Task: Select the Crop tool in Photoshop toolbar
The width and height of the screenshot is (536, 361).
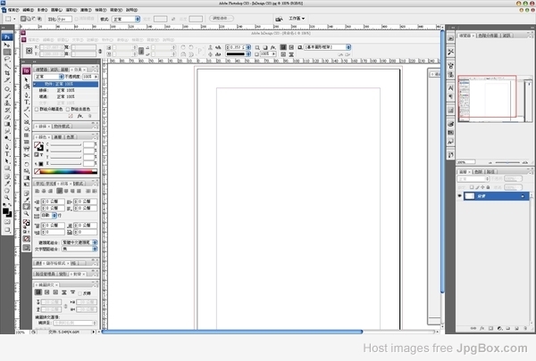Action: (x=7, y=73)
